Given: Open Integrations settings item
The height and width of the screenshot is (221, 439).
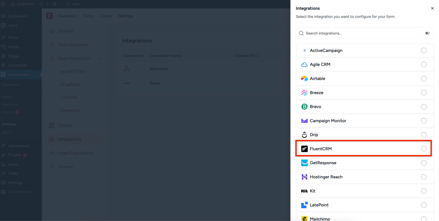Looking at the screenshot, I should 75,139.
